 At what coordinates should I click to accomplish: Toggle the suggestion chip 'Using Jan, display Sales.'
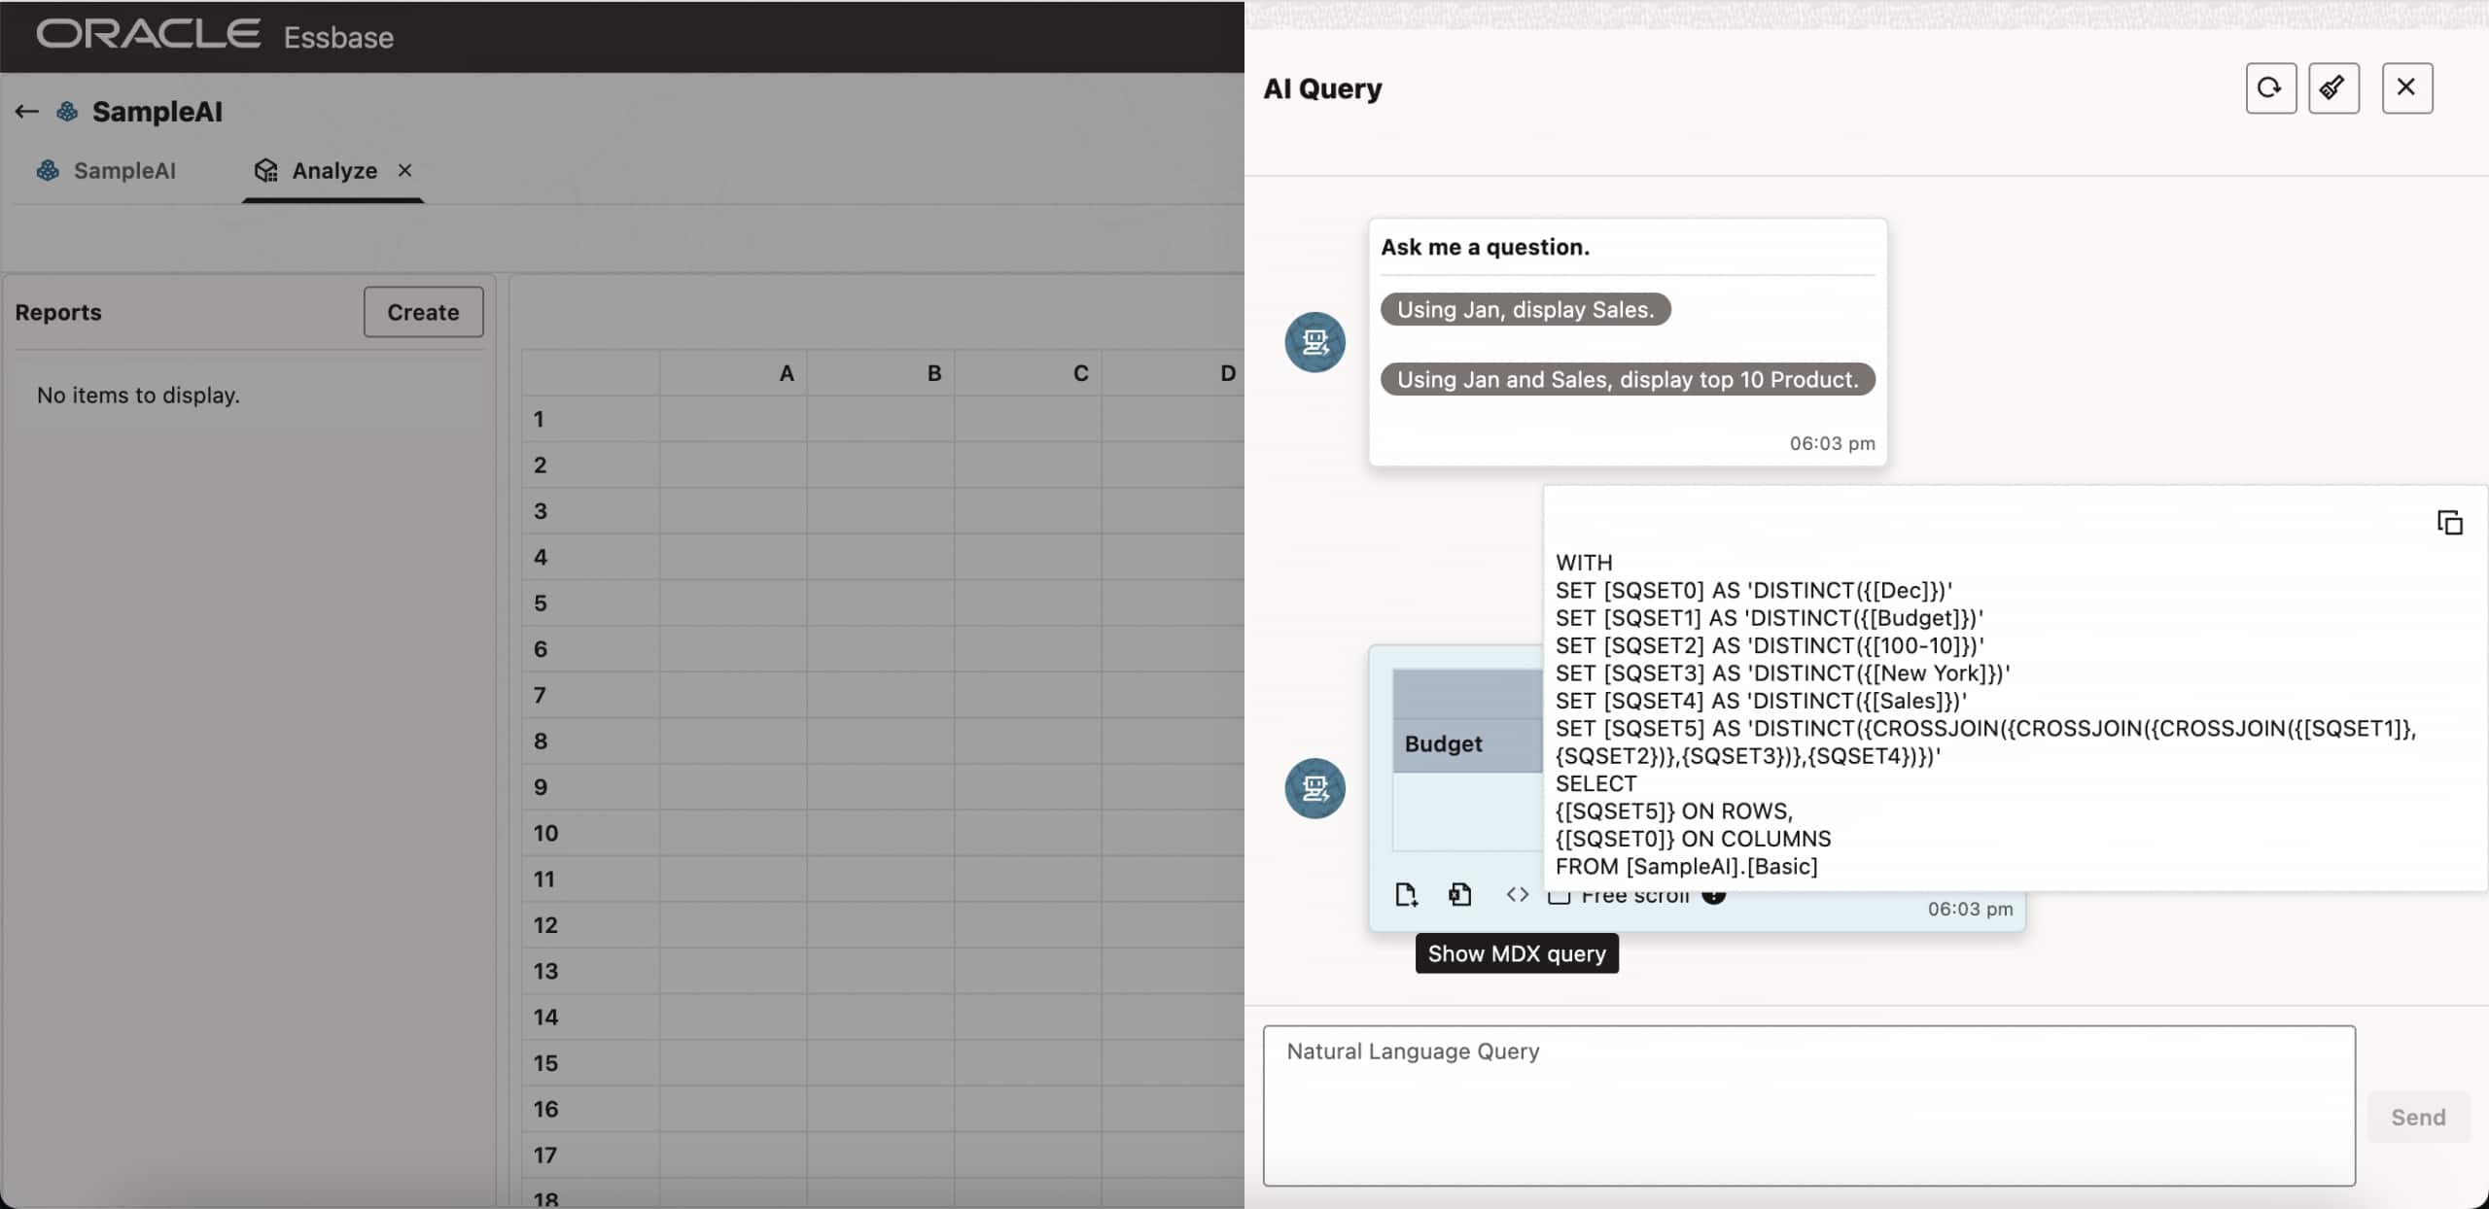point(1525,309)
